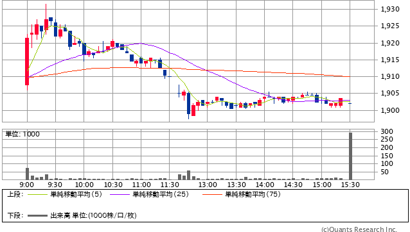The image size is (410, 232).
Task: Click the (c)Quants Research Inc. credit
Action: coord(359,229)
